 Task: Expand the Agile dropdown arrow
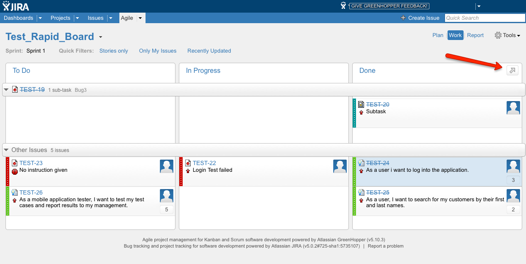coord(140,18)
